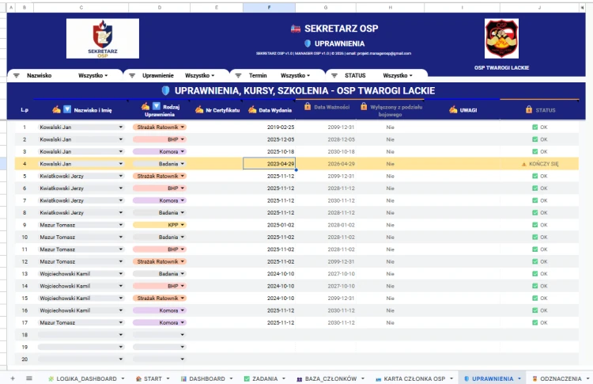Screen dimensions: 593x384
Task: Click the yellow KPP chip in row 9
Action: (x=159, y=225)
